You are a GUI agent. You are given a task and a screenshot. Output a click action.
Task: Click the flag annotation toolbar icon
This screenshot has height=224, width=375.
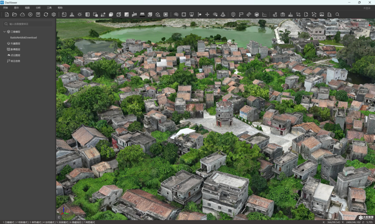[x=241, y=15]
